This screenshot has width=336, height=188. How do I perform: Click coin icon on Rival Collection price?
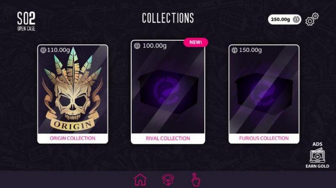click(137, 46)
